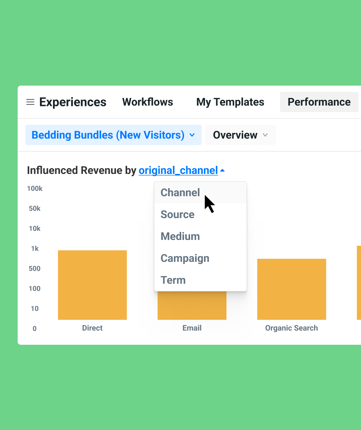Click the chevron arrow next to Overview
Viewport: 361px width, 430px height.
point(265,135)
